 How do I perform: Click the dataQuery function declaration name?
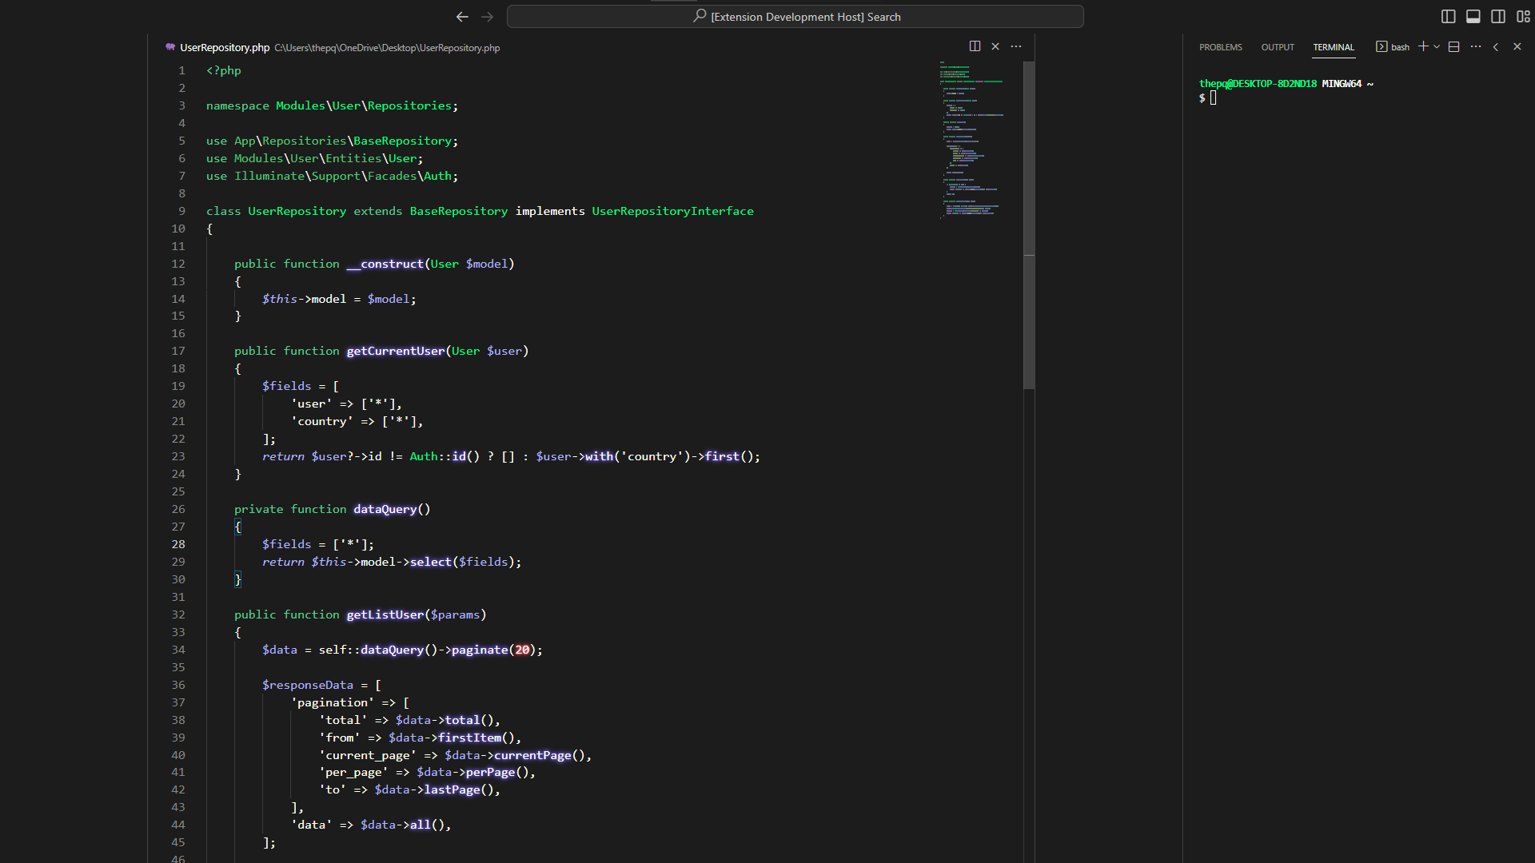(385, 509)
